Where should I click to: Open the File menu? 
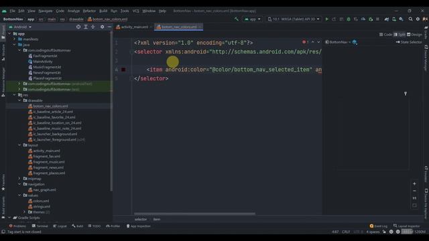(x=13, y=11)
